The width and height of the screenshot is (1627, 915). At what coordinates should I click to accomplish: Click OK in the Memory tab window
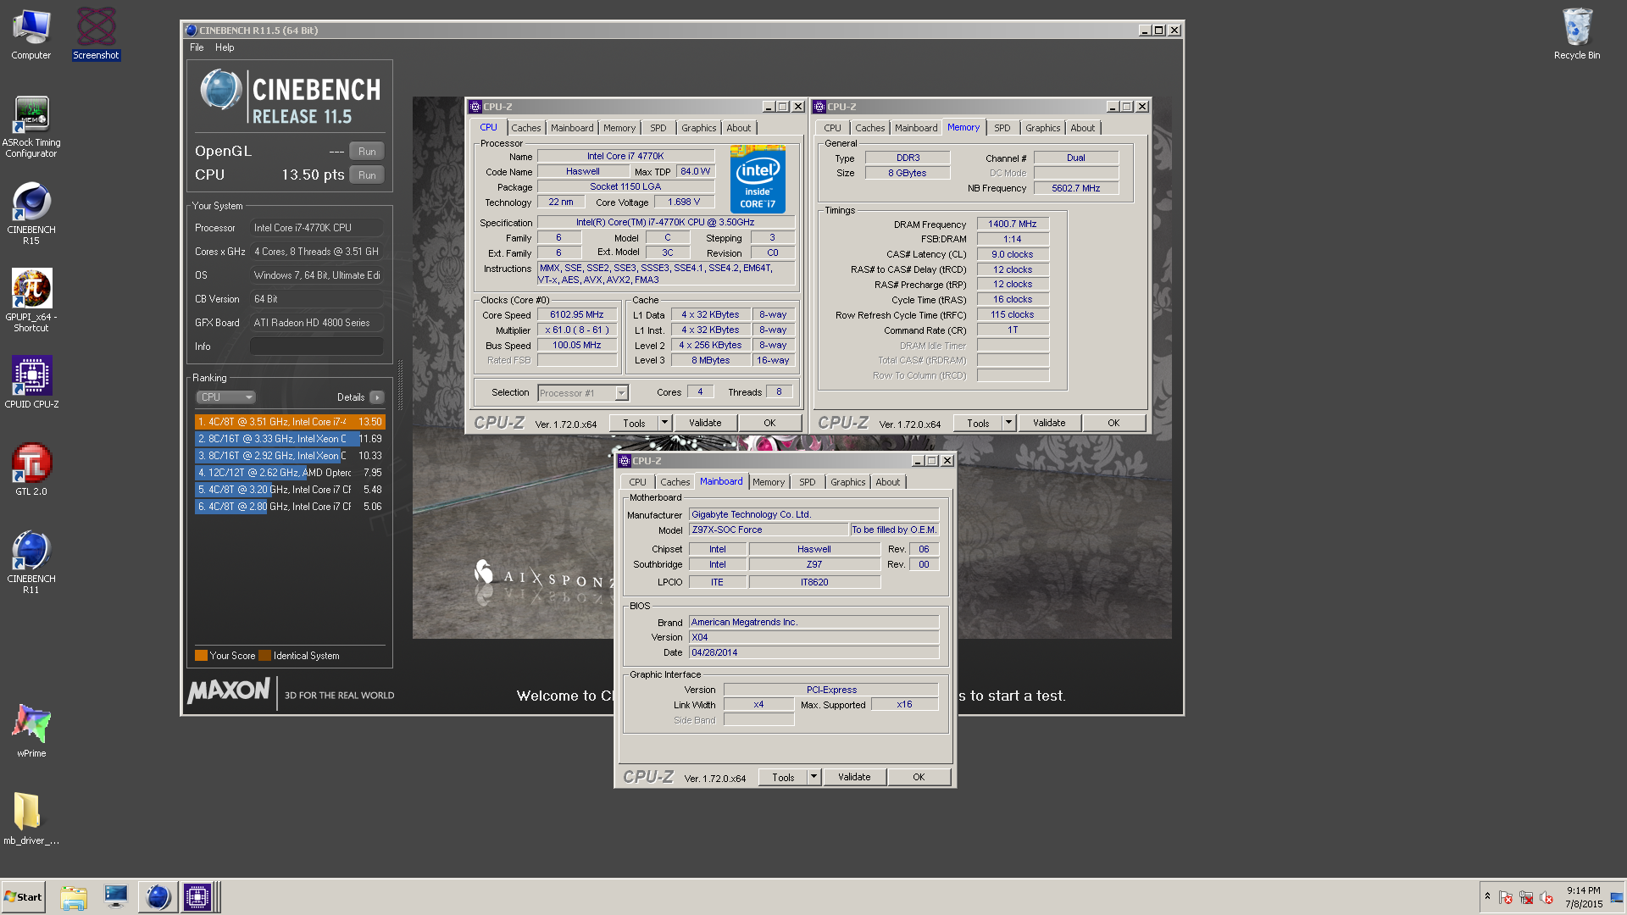coord(1113,424)
